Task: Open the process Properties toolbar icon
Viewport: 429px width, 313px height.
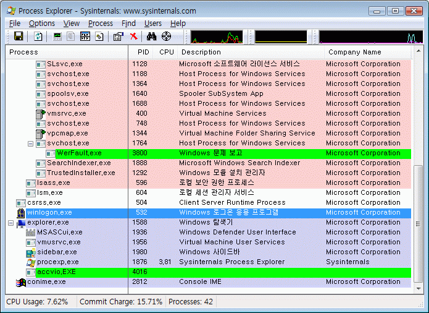Action: pyautogui.click(x=119, y=36)
